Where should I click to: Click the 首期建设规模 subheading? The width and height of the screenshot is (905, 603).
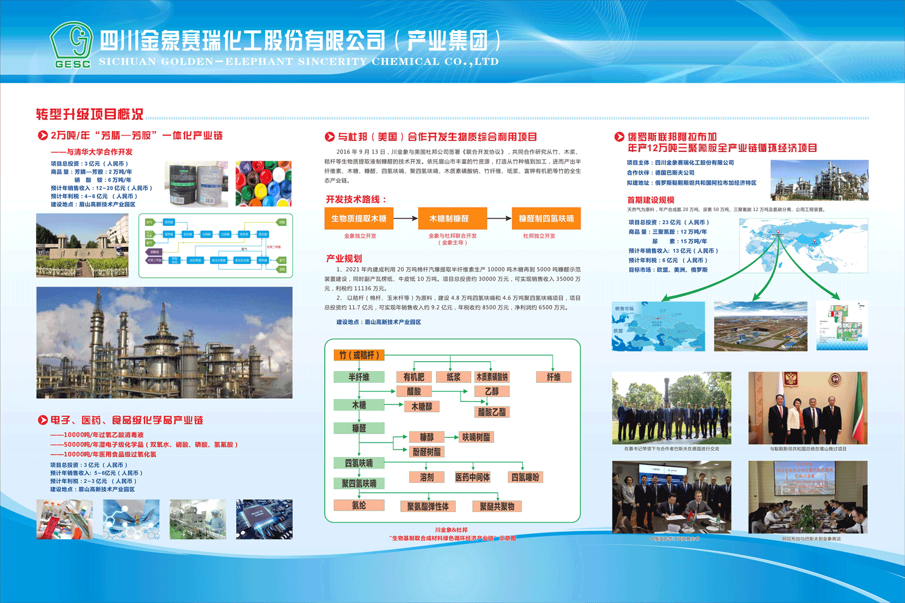click(x=650, y=199)
